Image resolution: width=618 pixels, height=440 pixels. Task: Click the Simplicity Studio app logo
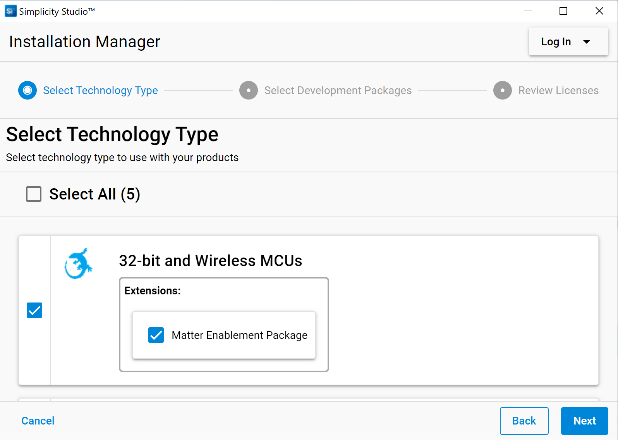(x=10, y=11)
